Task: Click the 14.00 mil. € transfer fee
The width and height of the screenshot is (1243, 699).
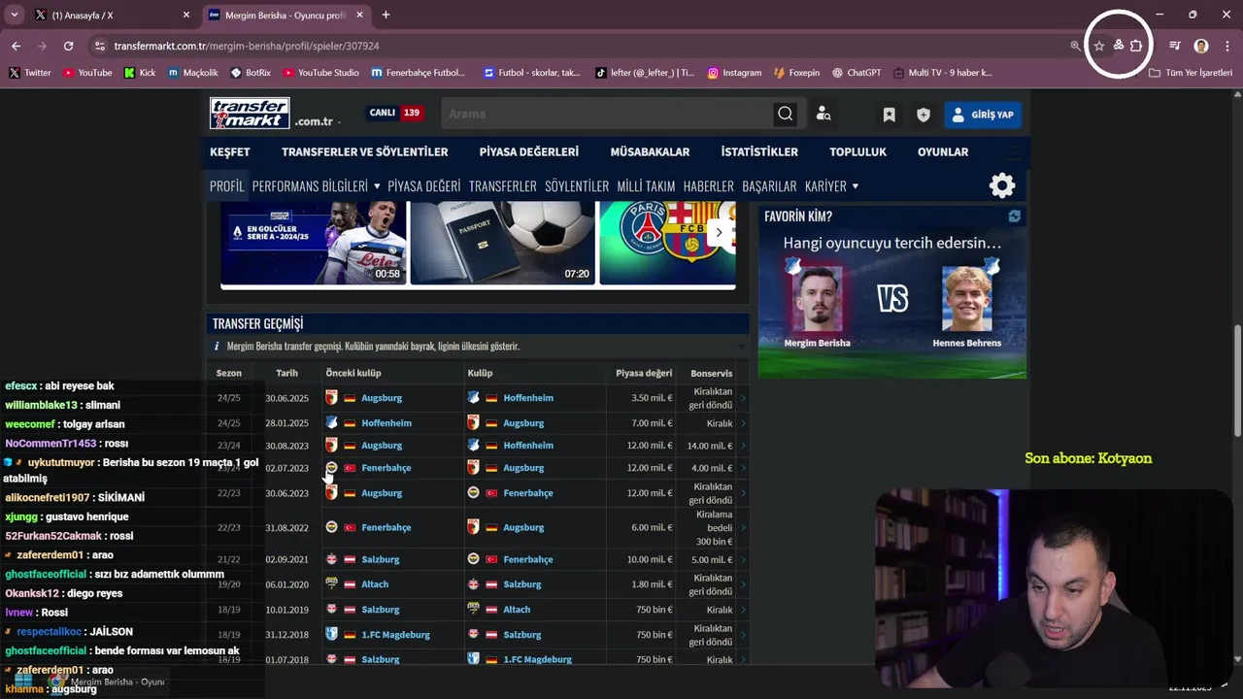Action: [x=710, y=446]
